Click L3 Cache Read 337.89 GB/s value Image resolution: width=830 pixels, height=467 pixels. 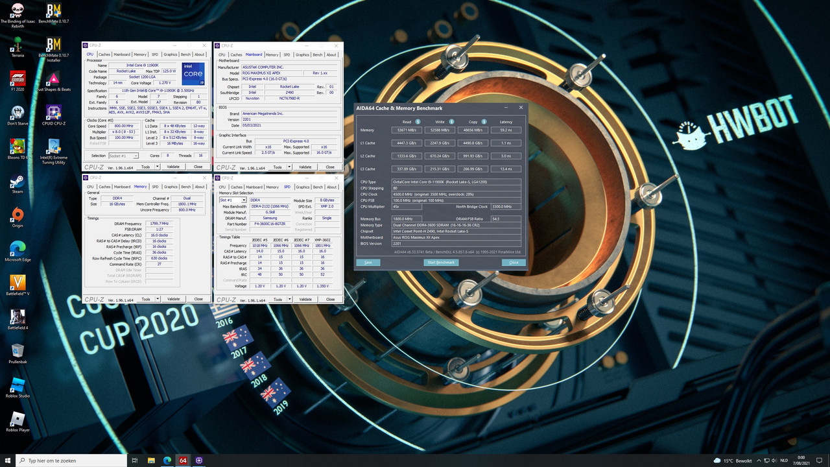(x=406, y=169)
